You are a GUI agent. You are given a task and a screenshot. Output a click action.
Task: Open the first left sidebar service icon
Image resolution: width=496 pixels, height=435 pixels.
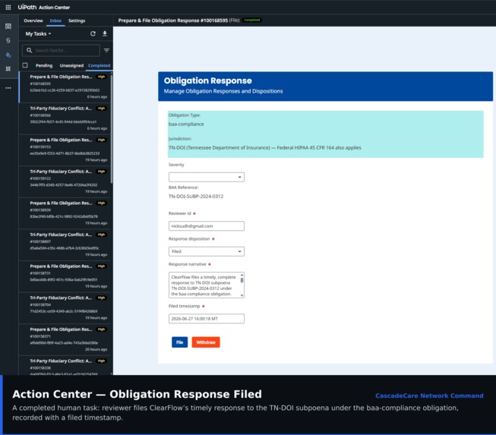pyautogui.click(x=8, y=27)
